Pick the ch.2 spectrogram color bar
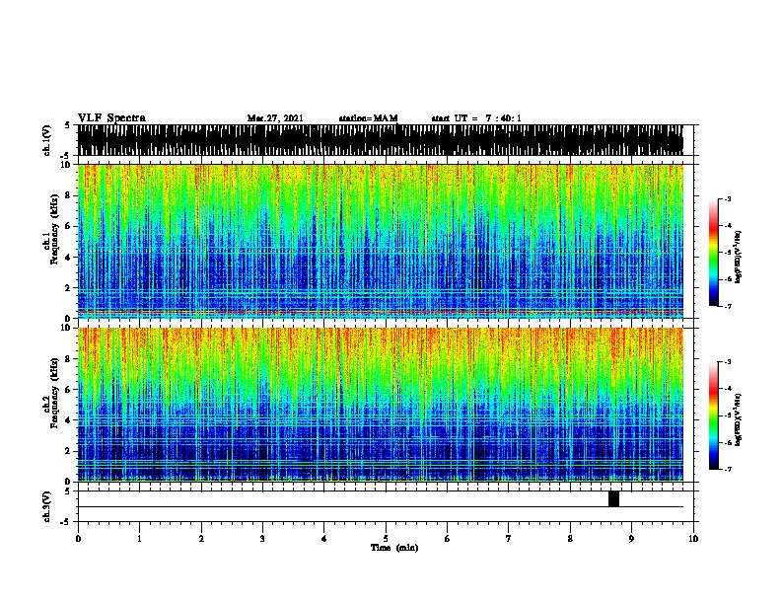Image resolution: width=781 pixels, height=604 pixels. click(x=713, y=415)
